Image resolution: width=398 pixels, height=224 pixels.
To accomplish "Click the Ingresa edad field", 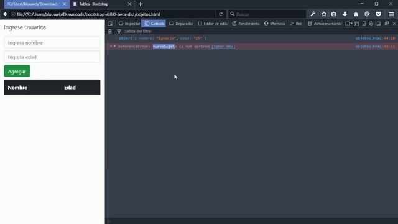I will (52, 57).
